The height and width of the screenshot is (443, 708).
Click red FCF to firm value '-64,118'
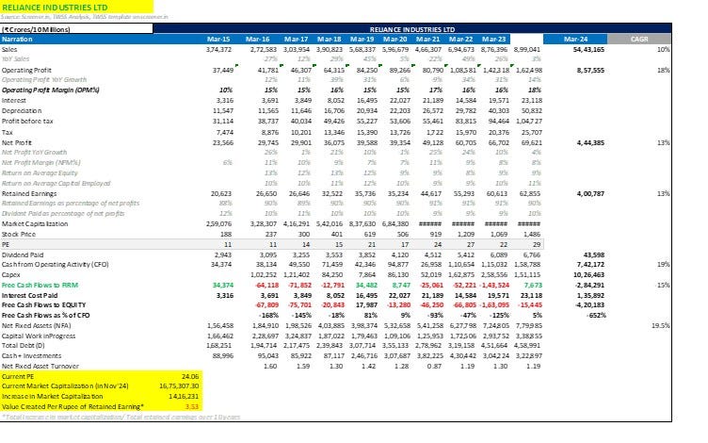266,286
